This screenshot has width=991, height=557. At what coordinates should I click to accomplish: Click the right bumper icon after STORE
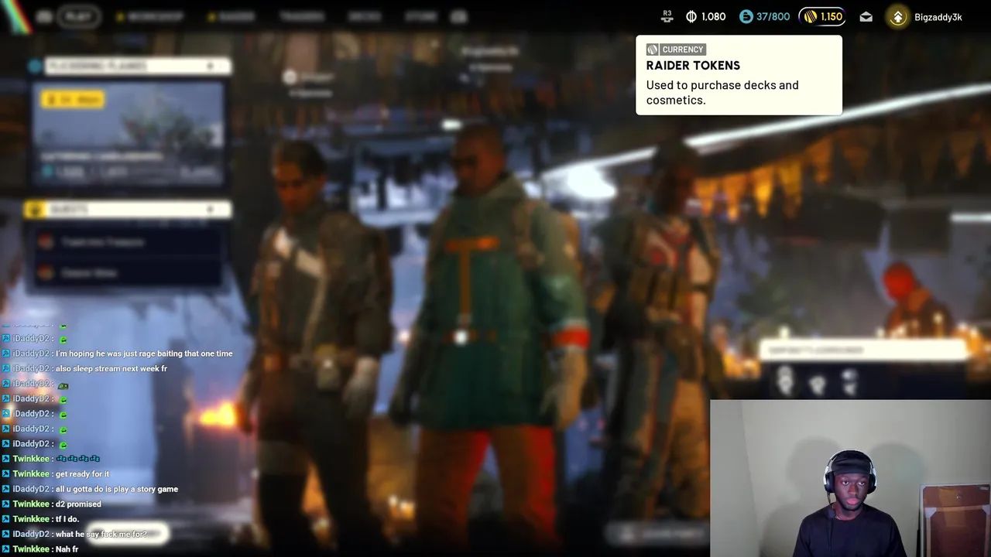click(x=458, y=16)
